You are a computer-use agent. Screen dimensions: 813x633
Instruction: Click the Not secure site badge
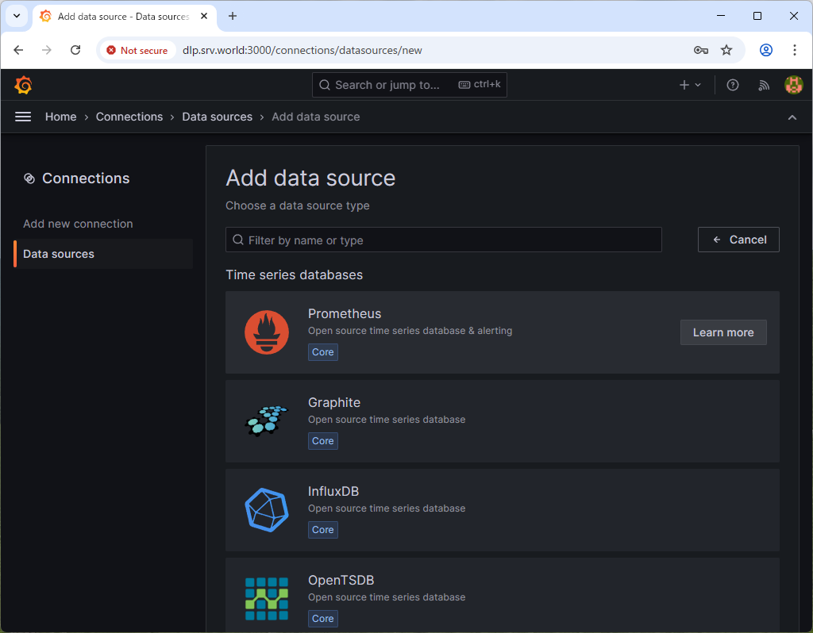pyautogui.click(x=137, y=50)
